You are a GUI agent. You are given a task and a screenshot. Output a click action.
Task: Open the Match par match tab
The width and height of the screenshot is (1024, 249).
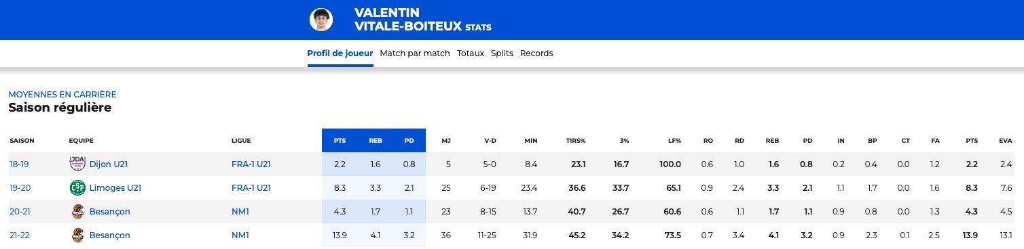(x=415, y=53)
